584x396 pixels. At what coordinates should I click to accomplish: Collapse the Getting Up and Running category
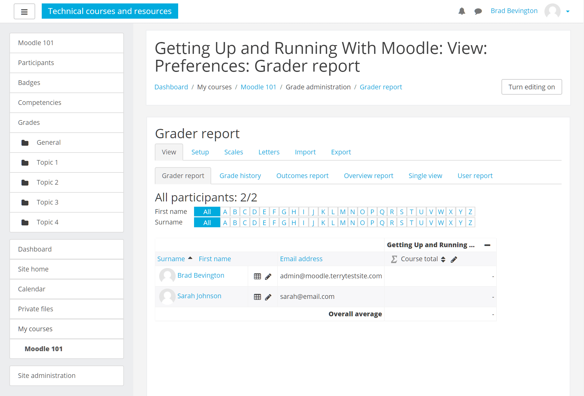(487, 245)
